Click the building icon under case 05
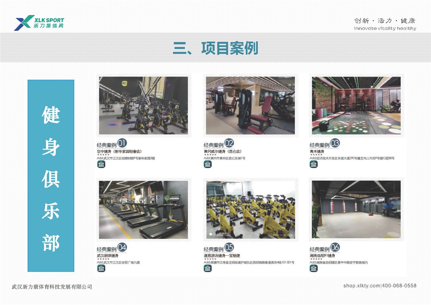 (208, 268)
